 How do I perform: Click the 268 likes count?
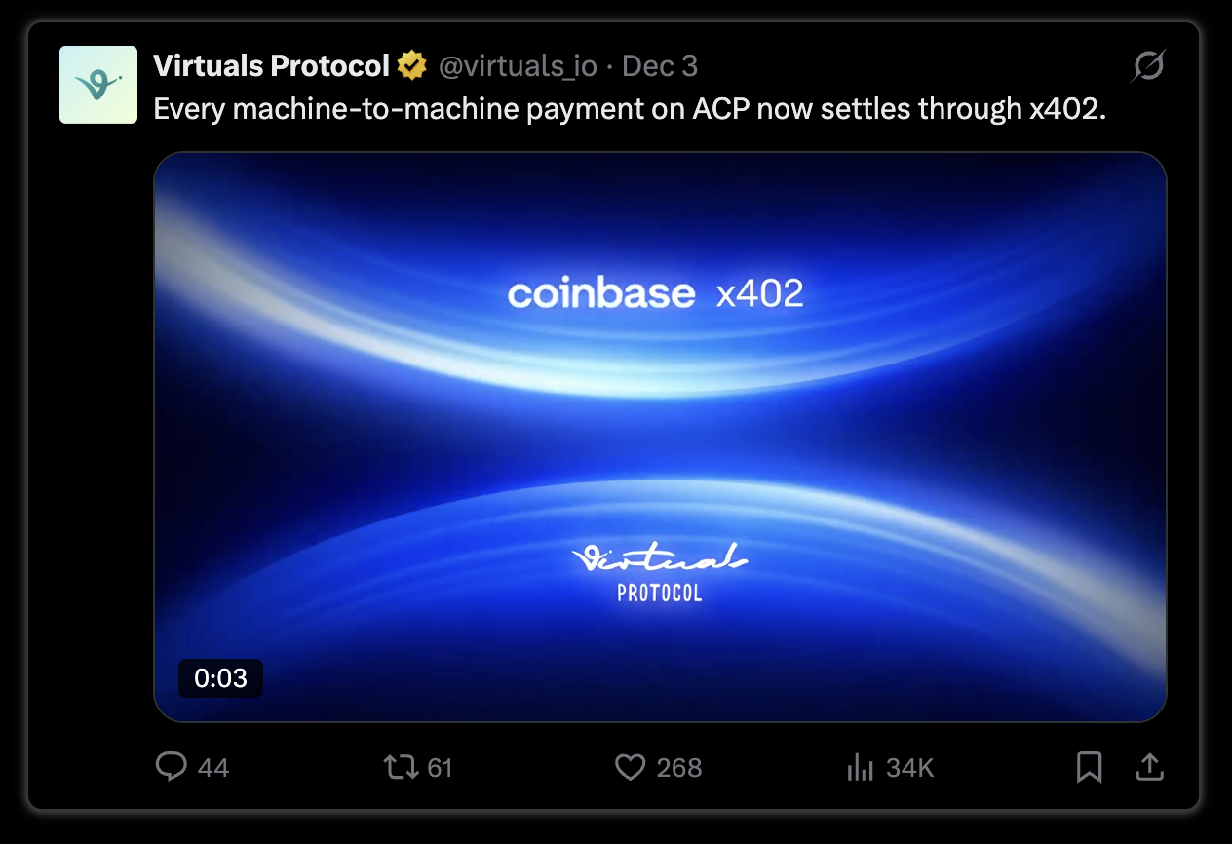point(679,768)
